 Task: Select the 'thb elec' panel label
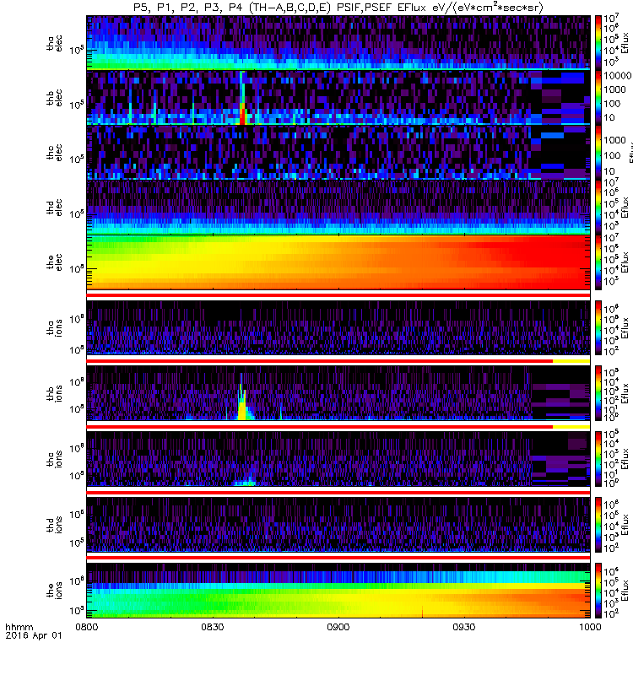tap(54, 98)
